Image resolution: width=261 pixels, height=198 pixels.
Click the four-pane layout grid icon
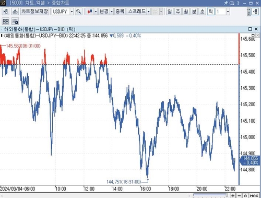point(6,21)
